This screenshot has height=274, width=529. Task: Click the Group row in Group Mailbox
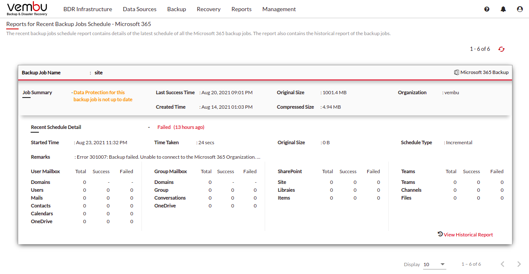point(161,190)
